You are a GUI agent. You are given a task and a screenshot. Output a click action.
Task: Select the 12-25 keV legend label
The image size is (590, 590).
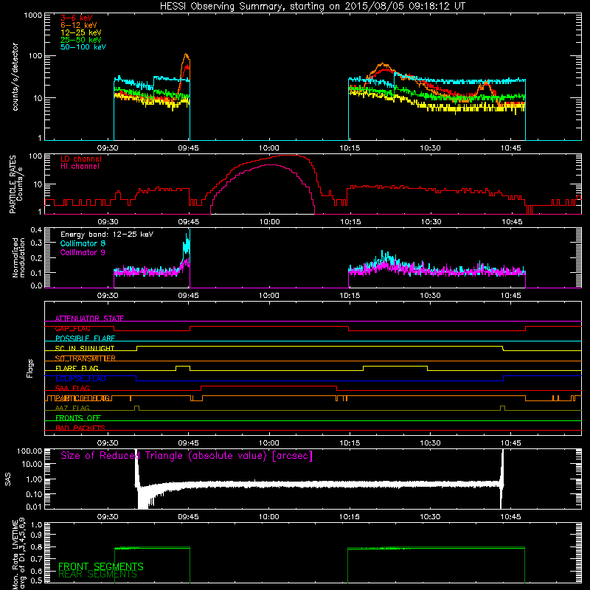(x=81, y=32)
